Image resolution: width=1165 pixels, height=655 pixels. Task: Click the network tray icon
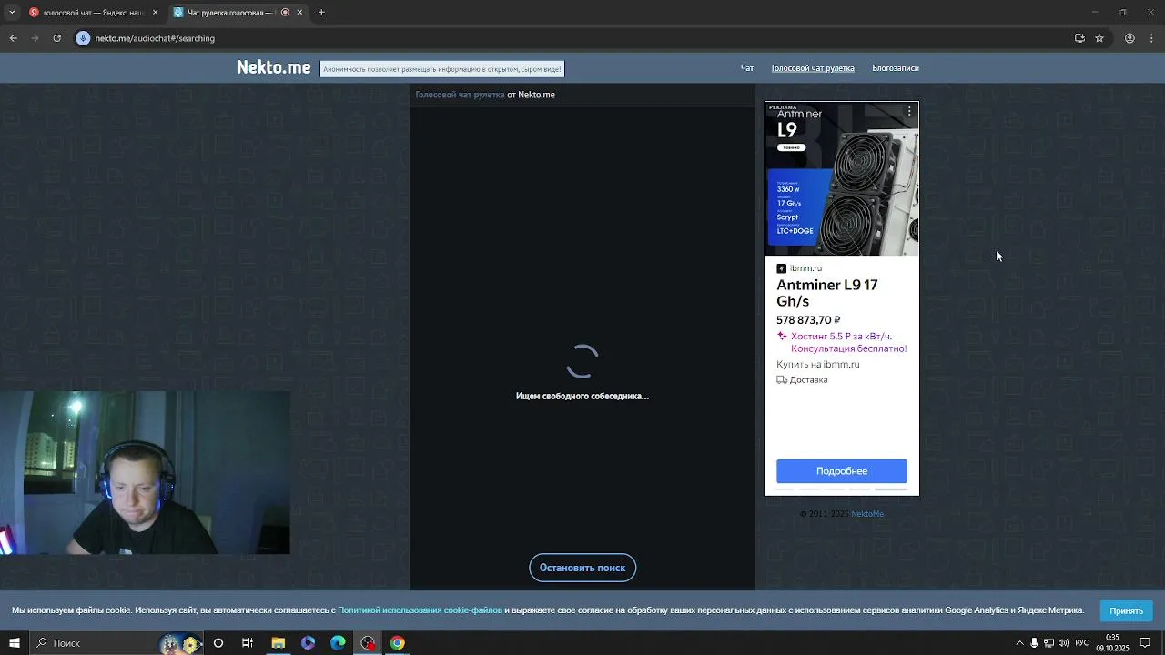point(1048,643)
